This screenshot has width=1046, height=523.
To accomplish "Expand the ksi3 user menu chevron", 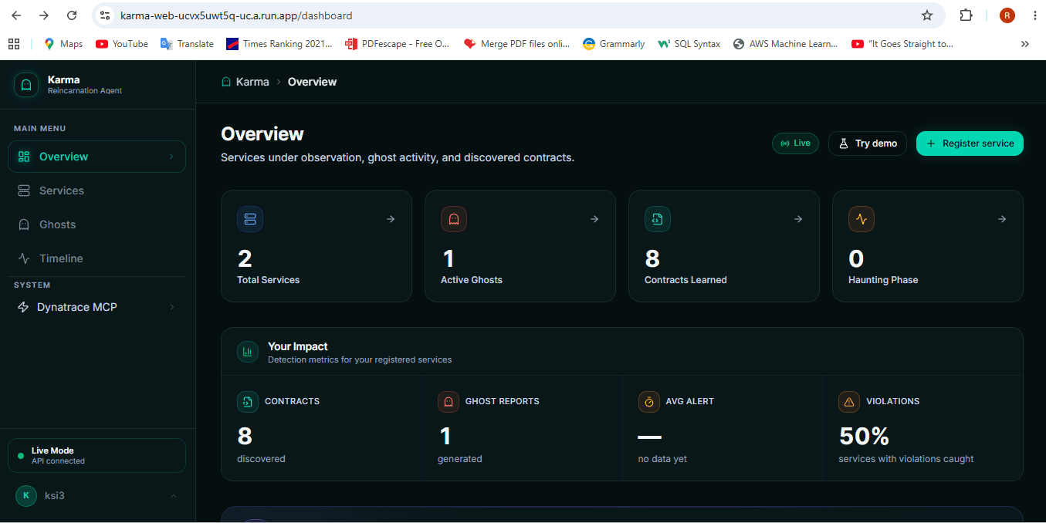I will [173, 495].
